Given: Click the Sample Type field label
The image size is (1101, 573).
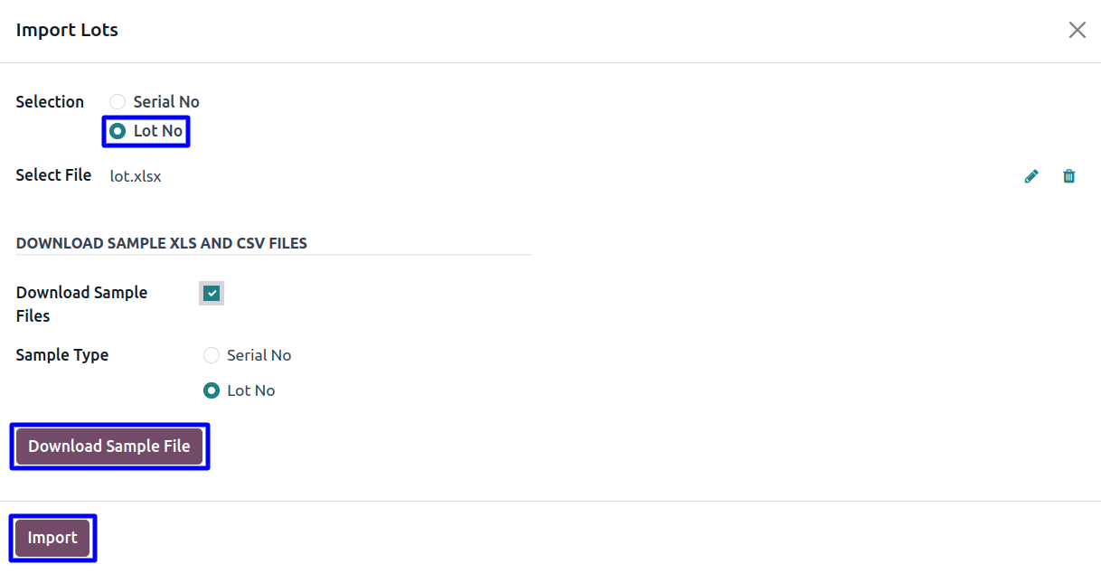Looking at the screenshot, I should point(62,355).
